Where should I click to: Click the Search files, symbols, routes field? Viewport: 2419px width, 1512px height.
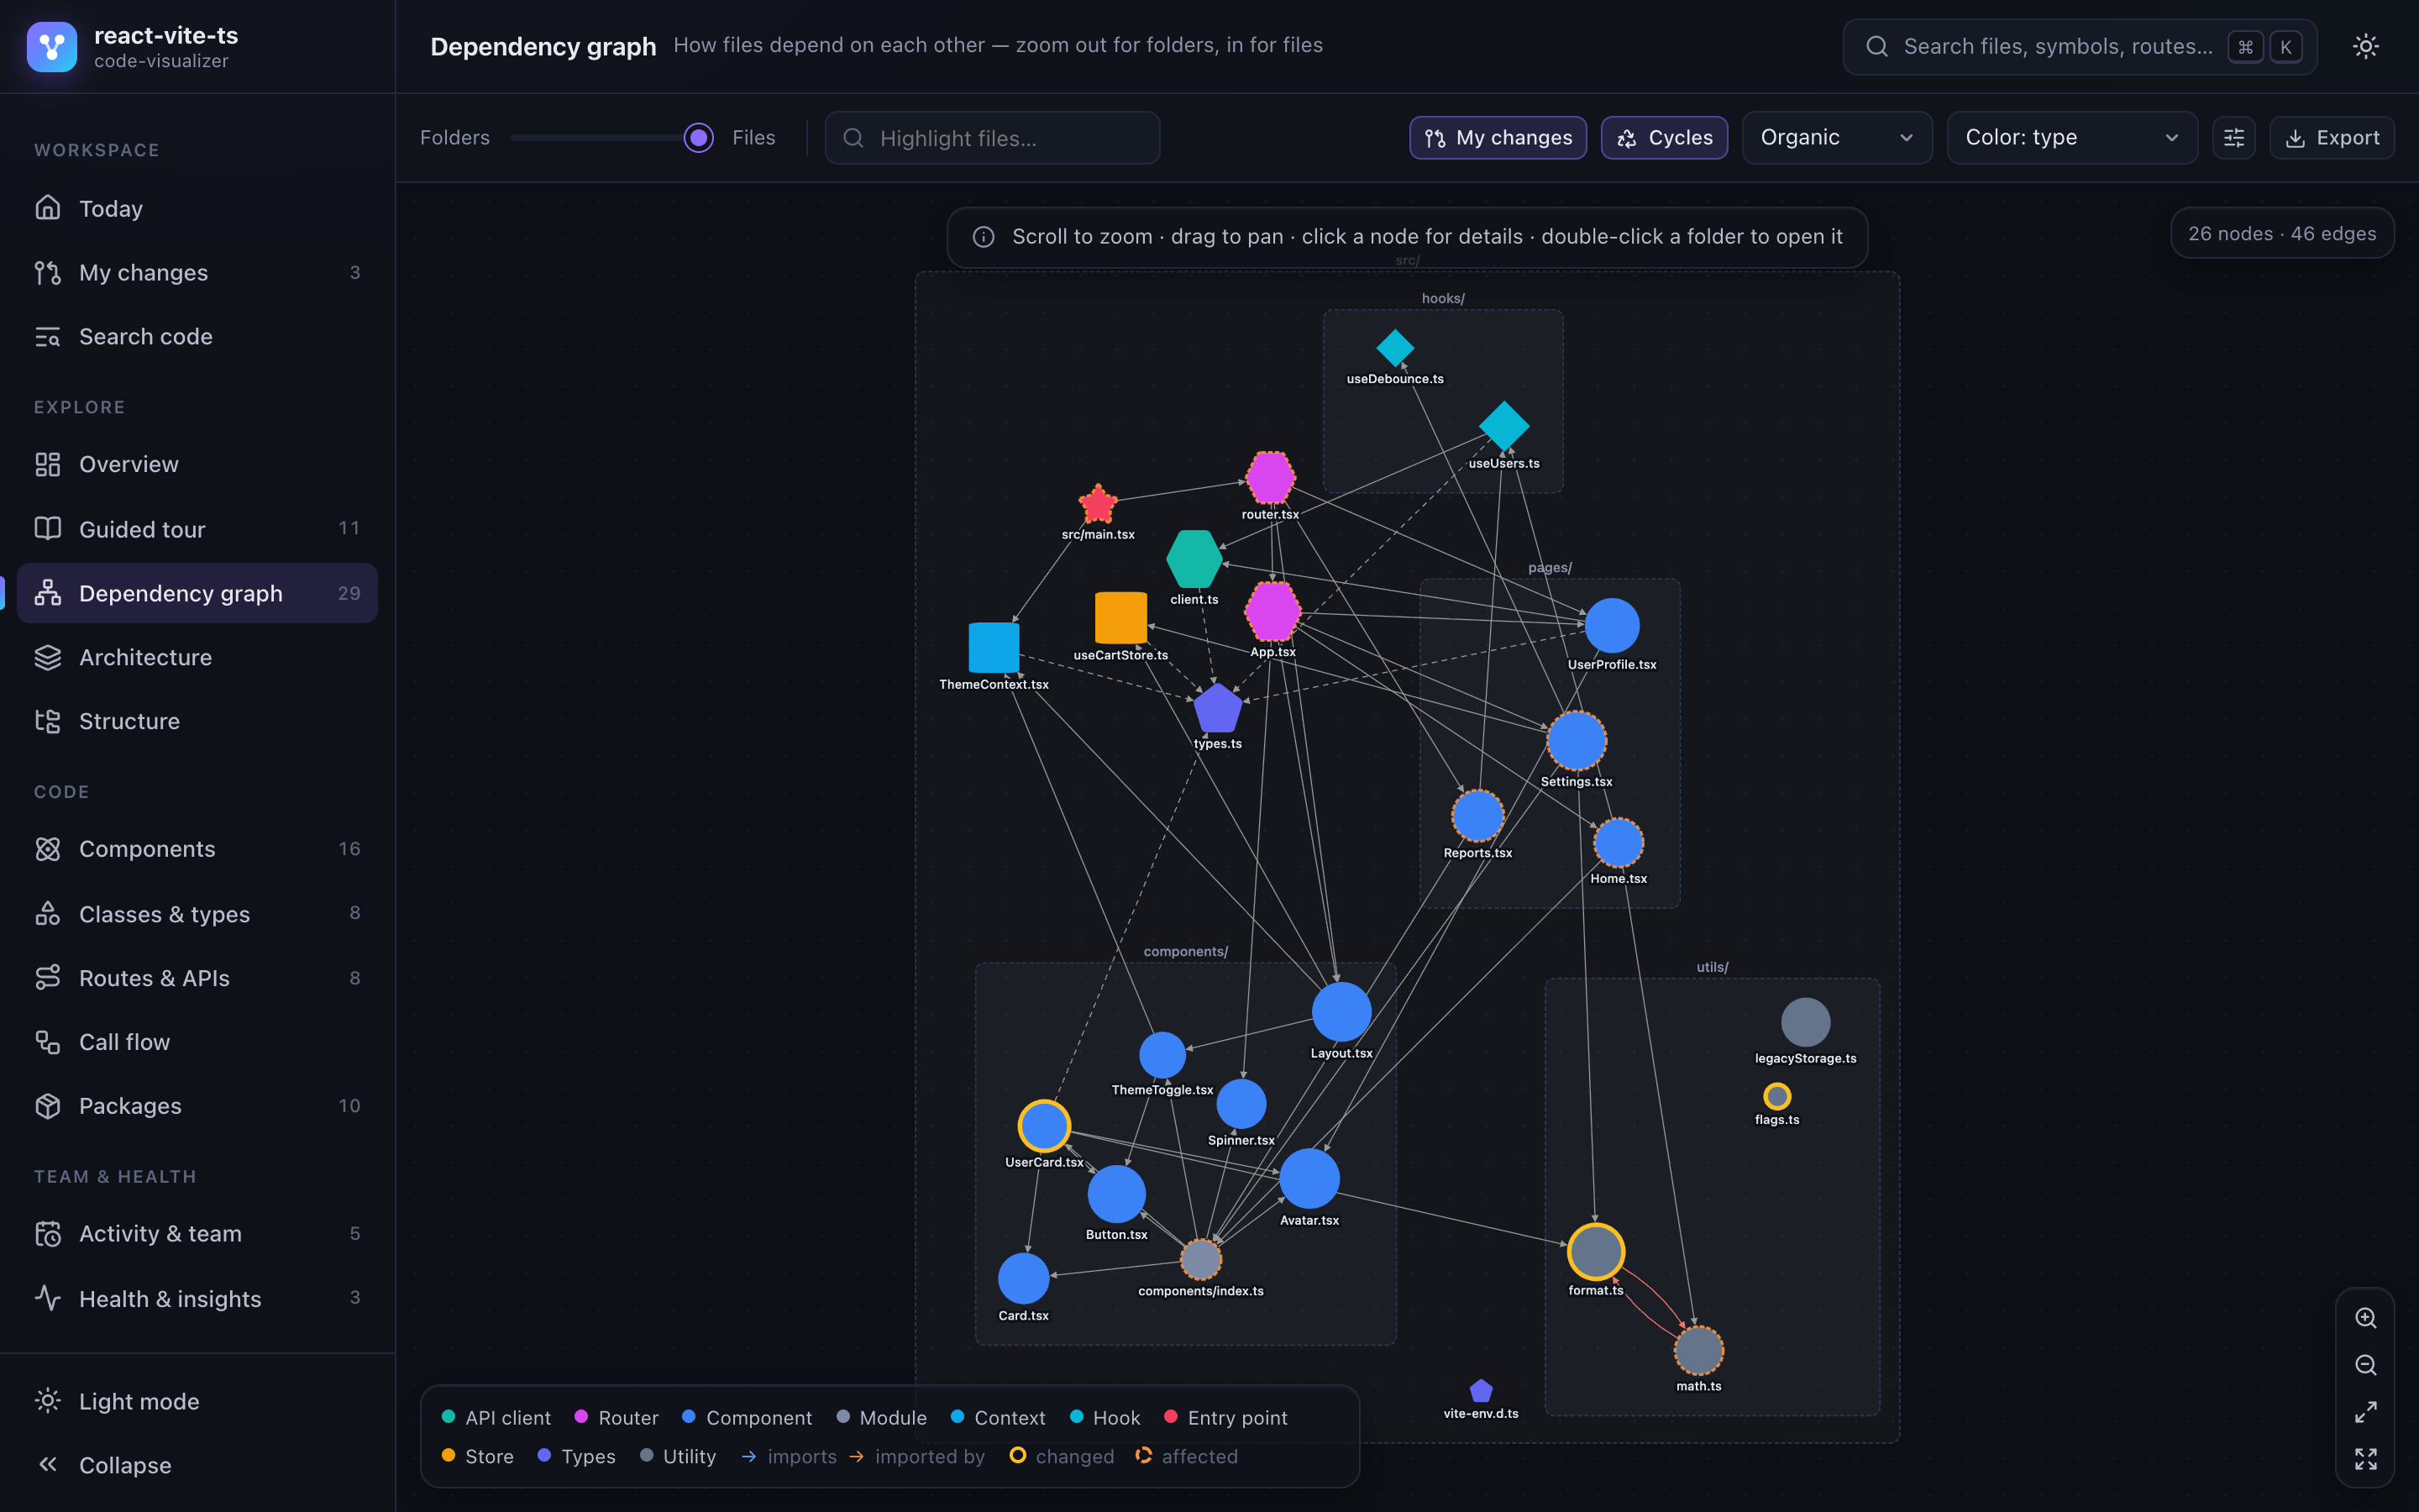pyautogui.click(x=2081, y=46)
